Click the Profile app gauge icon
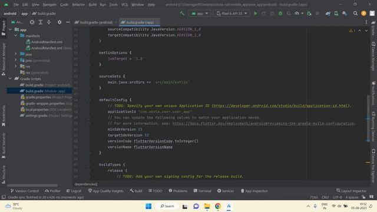 click(x=297, y=14)
